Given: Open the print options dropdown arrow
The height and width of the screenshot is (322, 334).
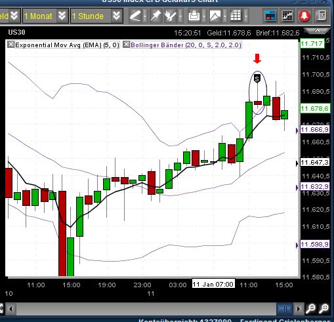Looking at the screenshot, I should click(204, 16).
